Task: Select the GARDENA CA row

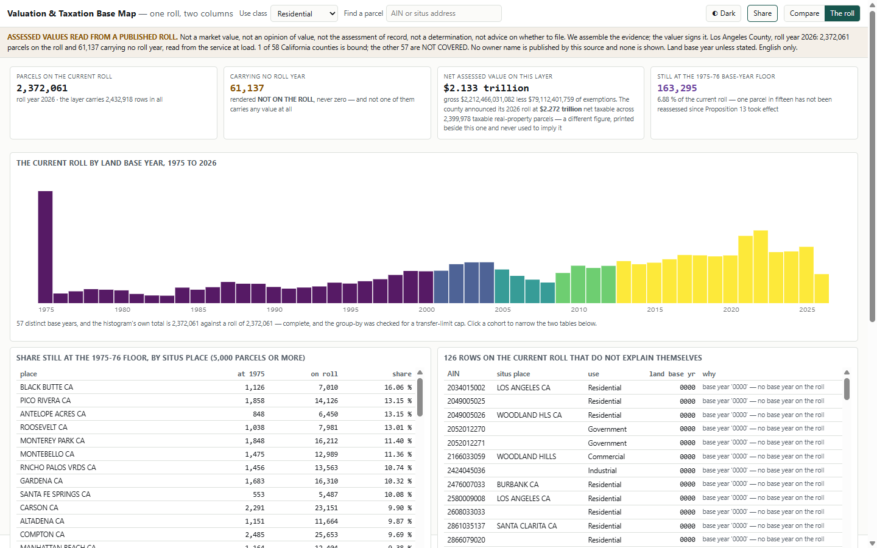Action: coord(216,481)
